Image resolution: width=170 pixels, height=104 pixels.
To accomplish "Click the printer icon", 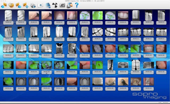I will click(x=33, y=5).
